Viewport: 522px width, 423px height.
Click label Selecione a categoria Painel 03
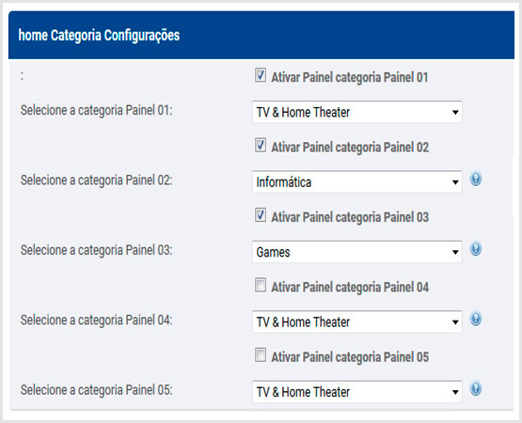[97, 250]
